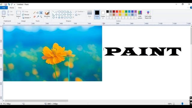Image resolution: width=192 pixels, height=108 pixels.
Task: Open the shape Fill dropdown
Action: click(78, 15)
